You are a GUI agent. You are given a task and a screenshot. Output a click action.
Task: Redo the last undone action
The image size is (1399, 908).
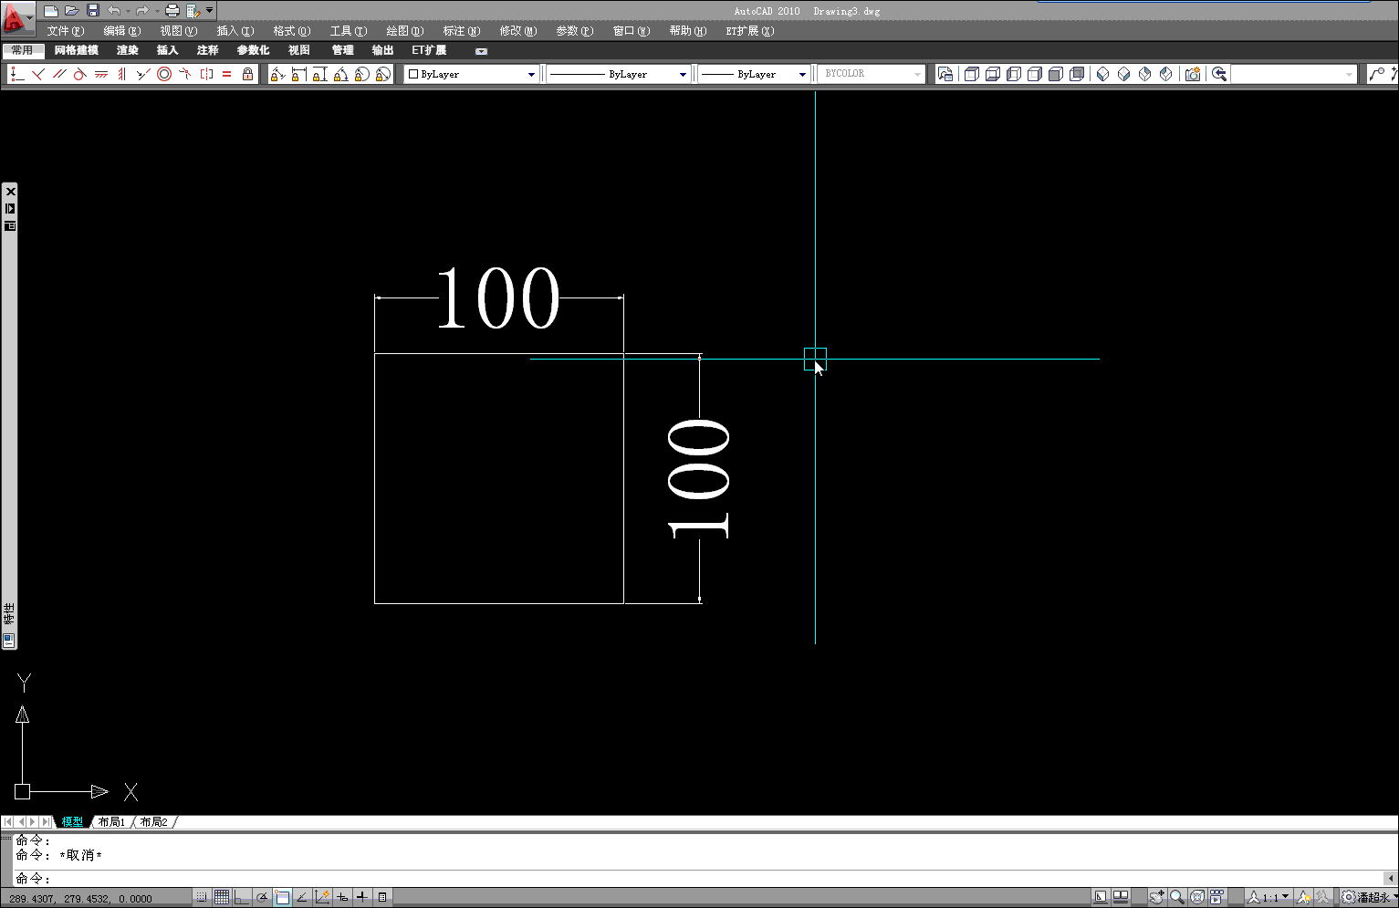pyautogui.click(x=141, y=11)
